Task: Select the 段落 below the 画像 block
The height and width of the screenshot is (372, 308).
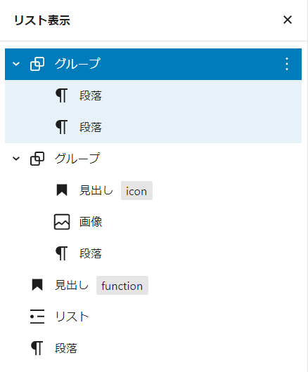Action: (153, 253)
